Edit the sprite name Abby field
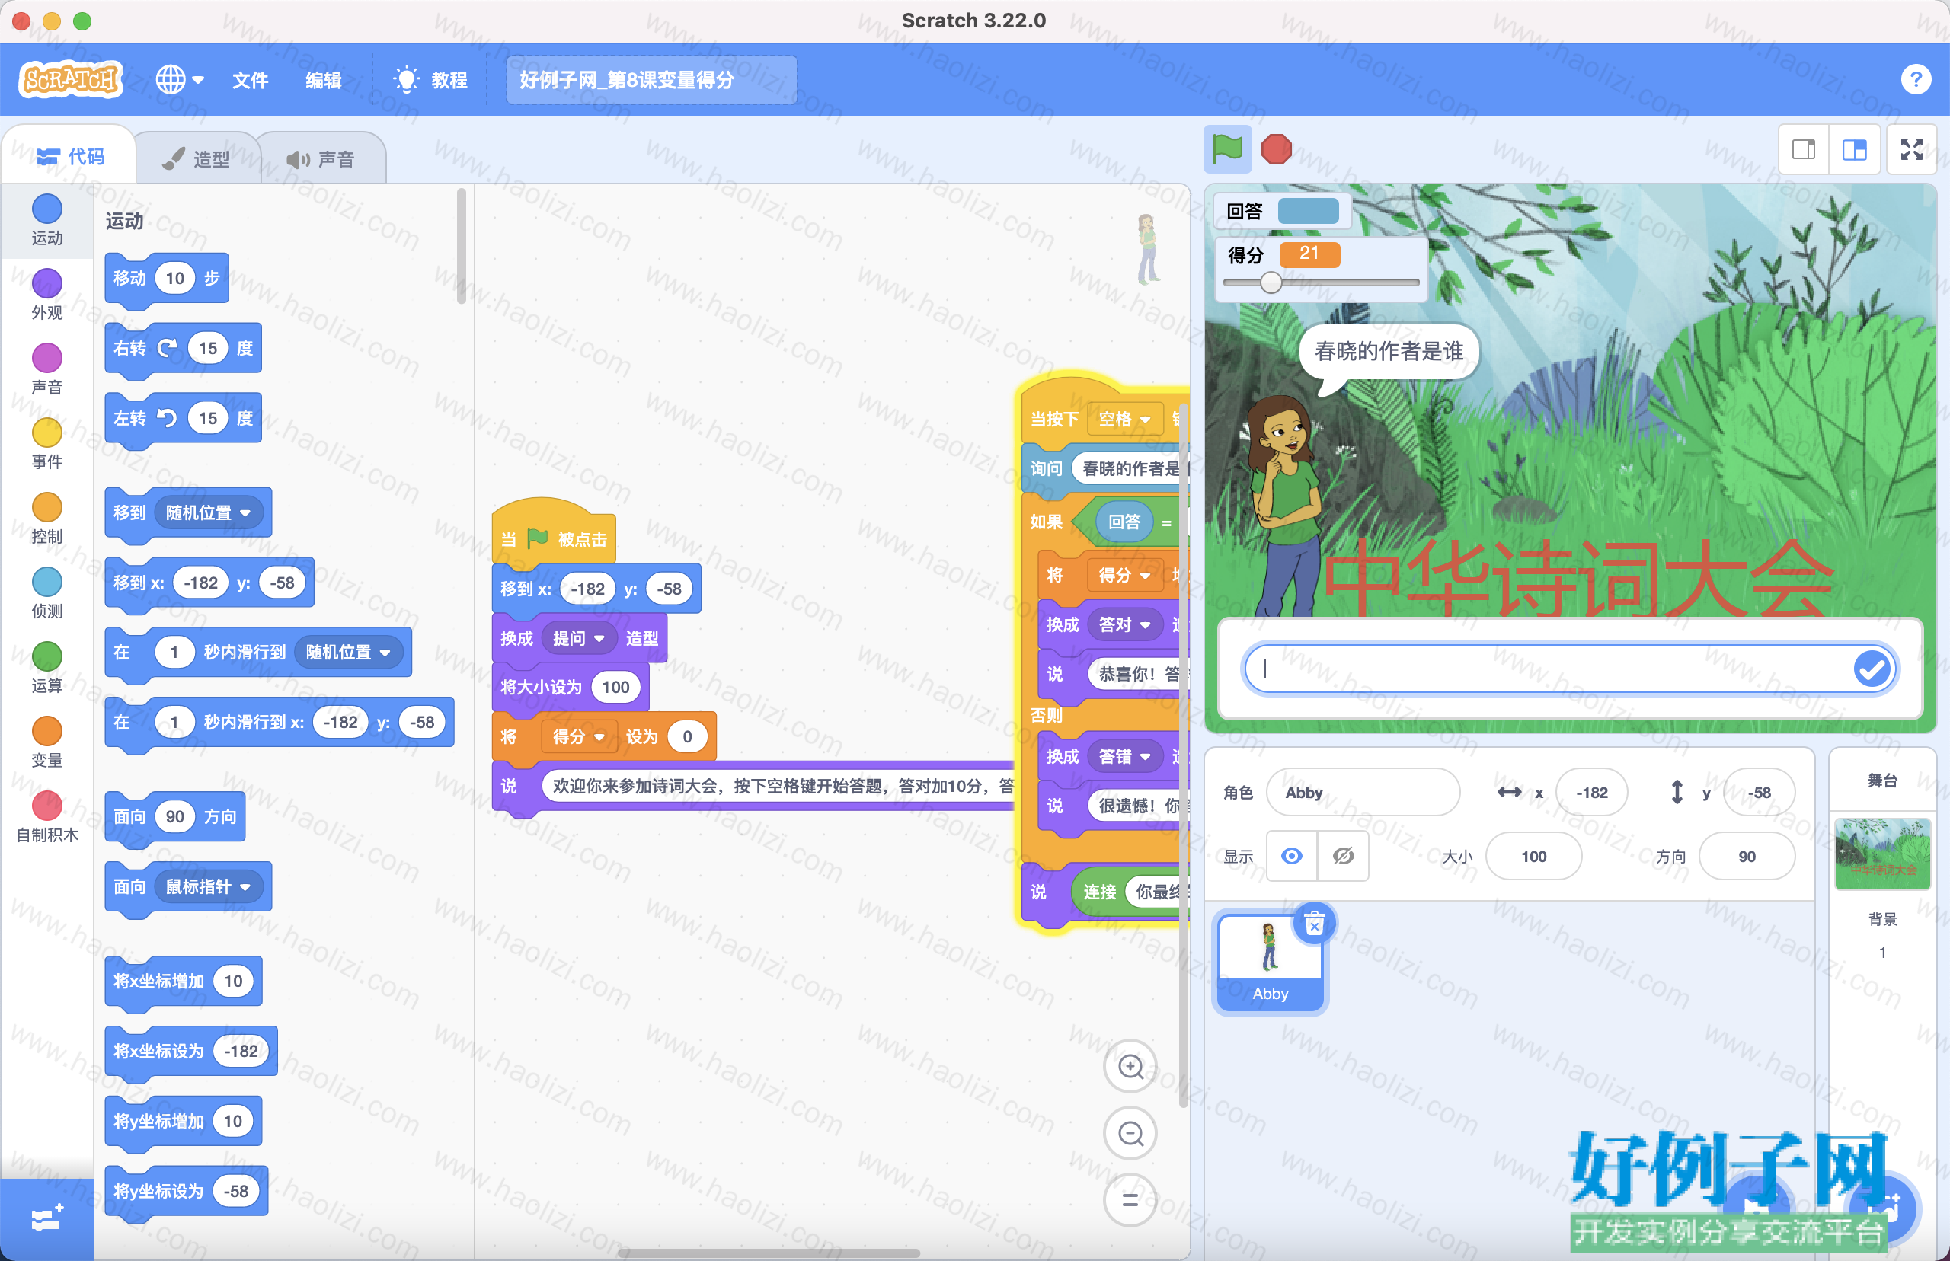The height and width of the screenshot is (1261, 1950). tap(1362, 792)
